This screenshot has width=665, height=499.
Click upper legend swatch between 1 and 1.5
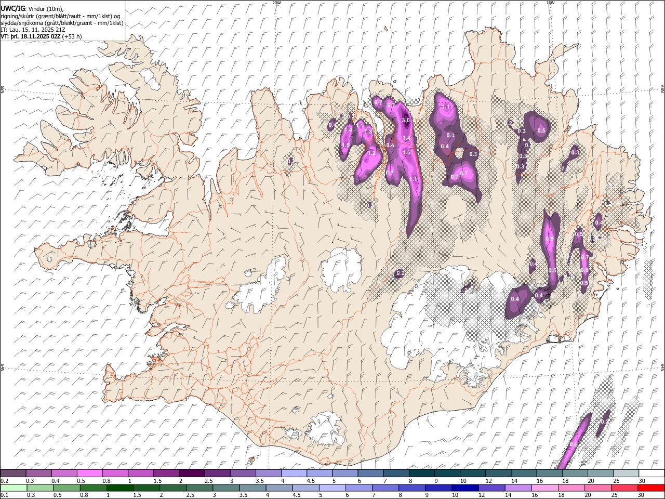click(141, 473)
